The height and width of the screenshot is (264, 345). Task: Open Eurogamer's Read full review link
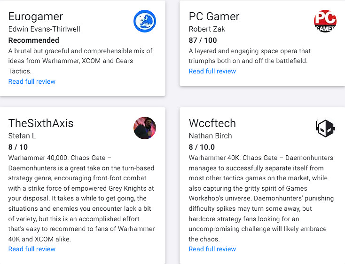[32, 81]
